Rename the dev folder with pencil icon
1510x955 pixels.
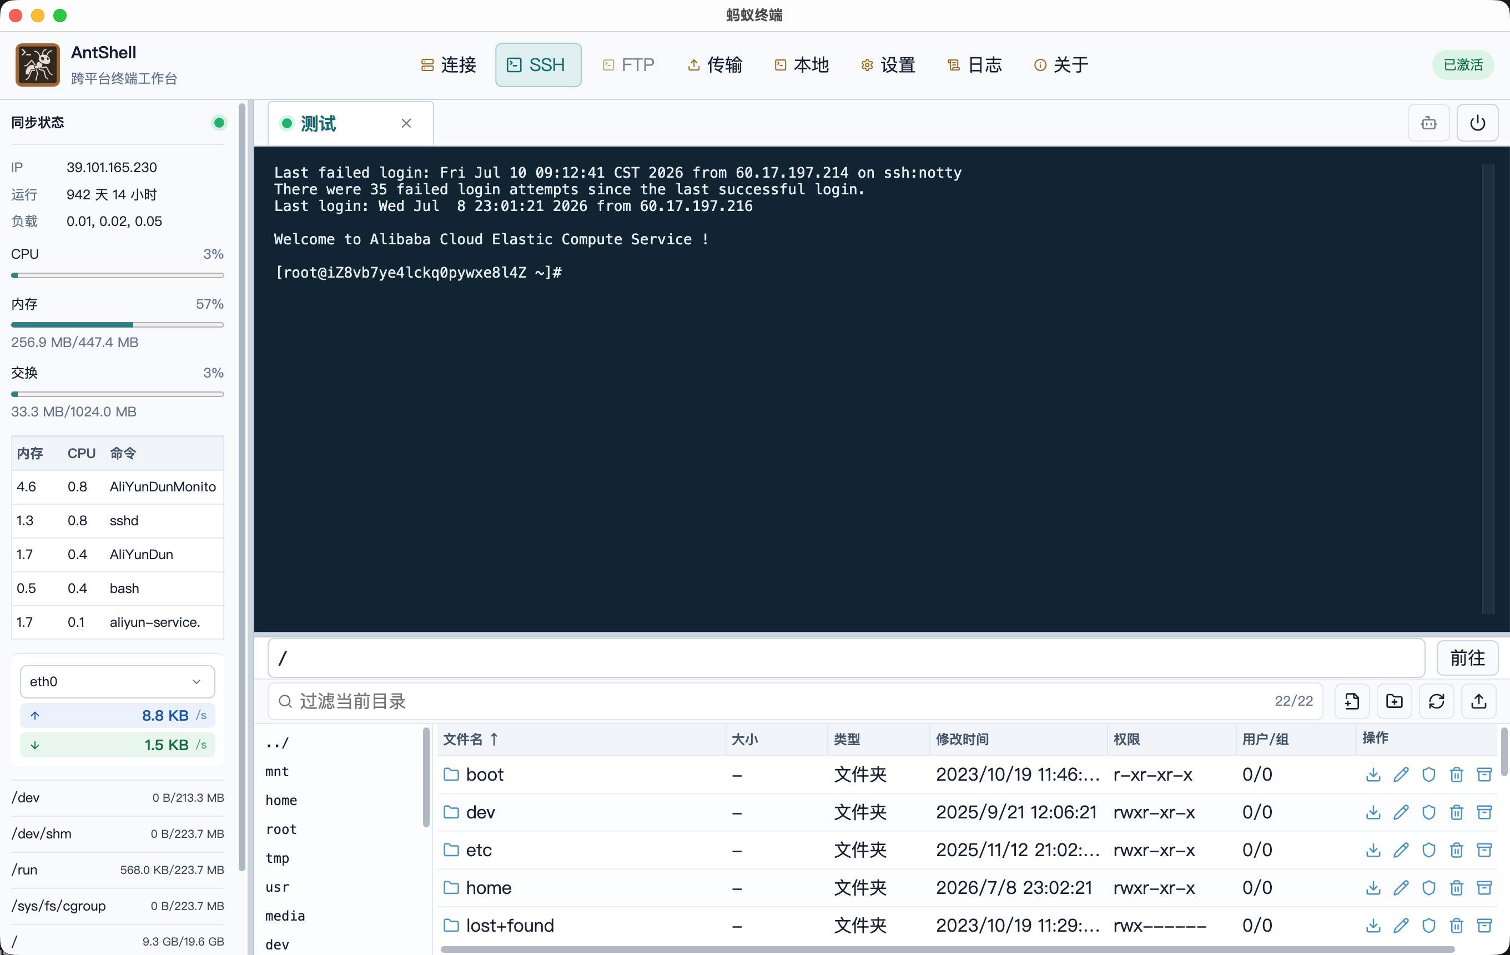click(1401, 812)
